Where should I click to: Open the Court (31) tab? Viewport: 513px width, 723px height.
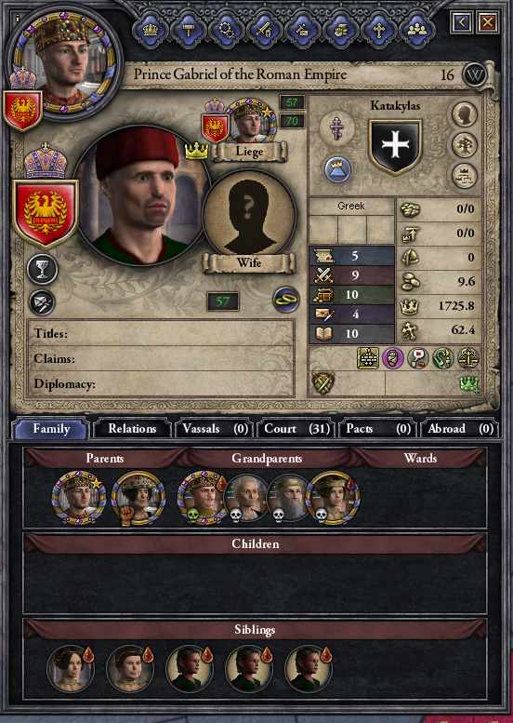click(x=296, y=429)
